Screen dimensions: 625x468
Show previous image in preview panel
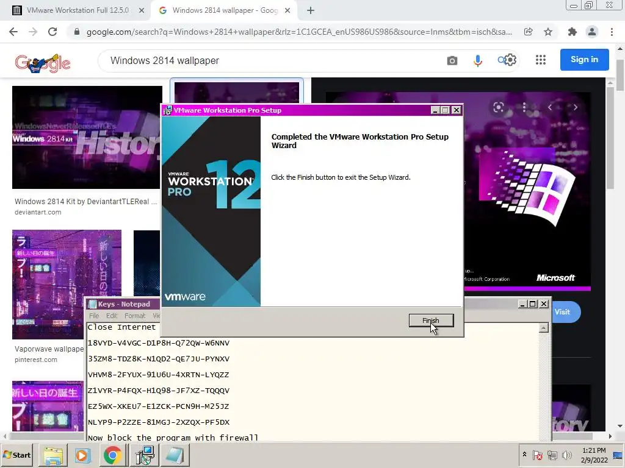pyautogui.click(x=550, y=107)
